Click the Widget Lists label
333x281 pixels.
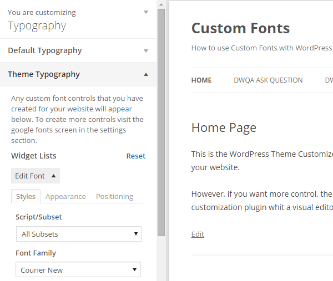tap(34, 156)
